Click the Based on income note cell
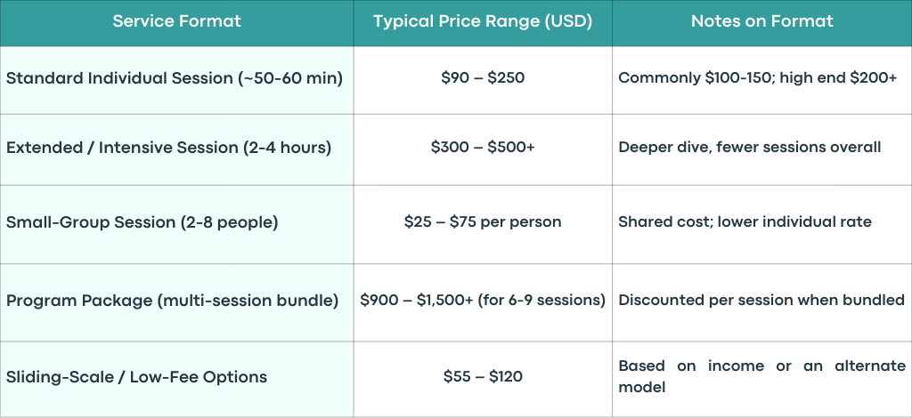Screen dimensions: 912x418 point(762,379)
